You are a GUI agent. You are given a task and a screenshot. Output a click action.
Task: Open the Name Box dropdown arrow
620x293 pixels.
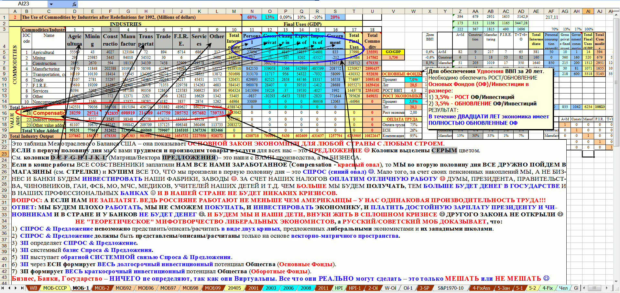click(51, 4)
